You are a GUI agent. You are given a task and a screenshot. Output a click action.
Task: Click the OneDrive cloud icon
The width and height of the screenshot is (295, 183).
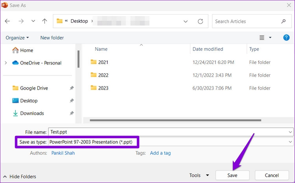click(15, 62)
